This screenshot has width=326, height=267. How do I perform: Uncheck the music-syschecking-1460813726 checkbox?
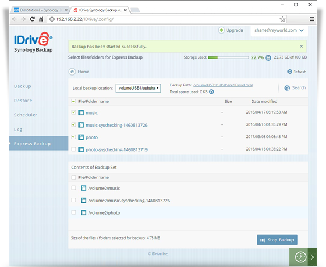pyautogui.click(x=73, y=124)
